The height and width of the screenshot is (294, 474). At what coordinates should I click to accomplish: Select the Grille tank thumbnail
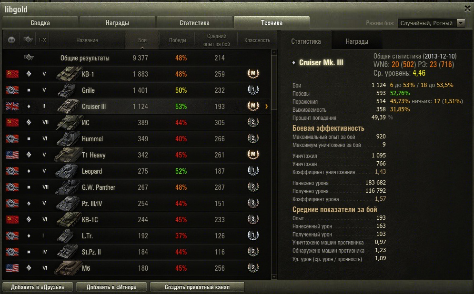(x=67, y=90)
